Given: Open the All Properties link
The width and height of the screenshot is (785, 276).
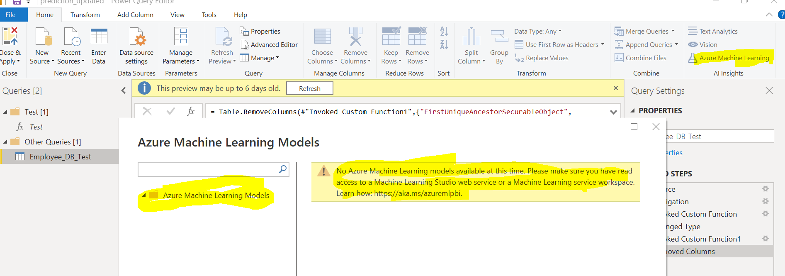Looking at the screenshot, I should (674, 153).
